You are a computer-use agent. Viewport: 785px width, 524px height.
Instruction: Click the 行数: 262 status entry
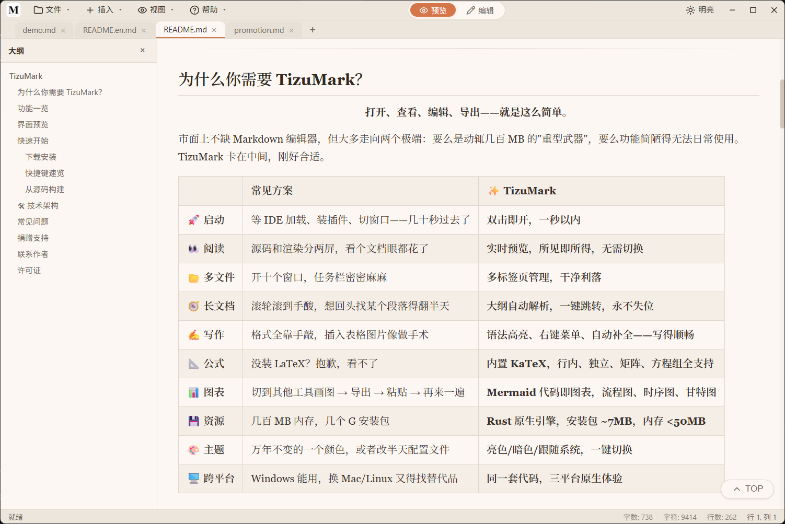tap(722, 517)
